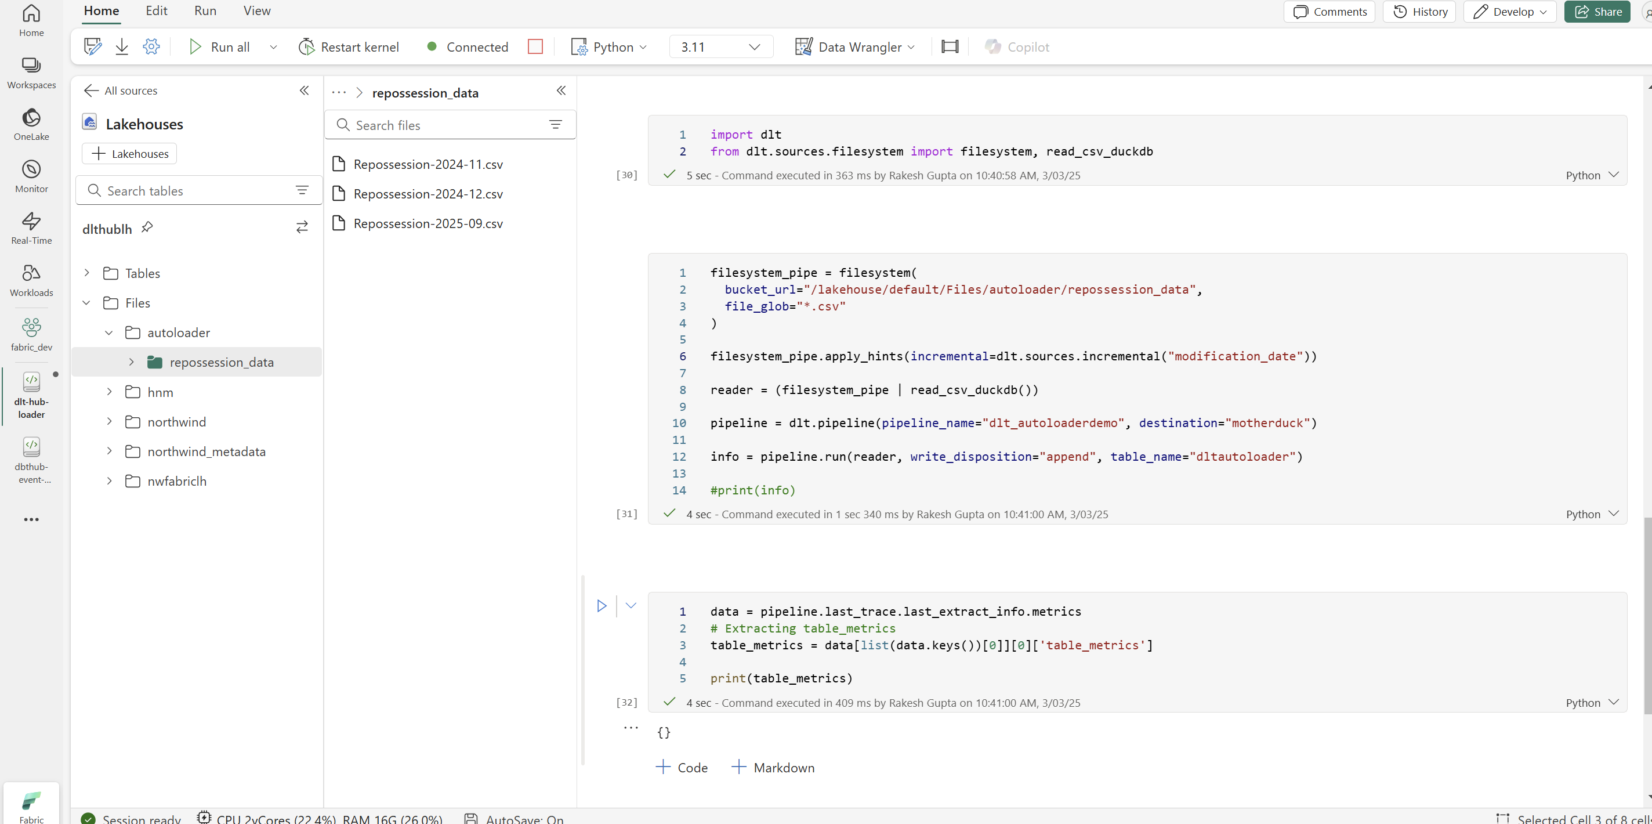Image resolution: width=1652 pixels, height=824 pixels.
Task: Share the notebook
Action: [1597, 11]
